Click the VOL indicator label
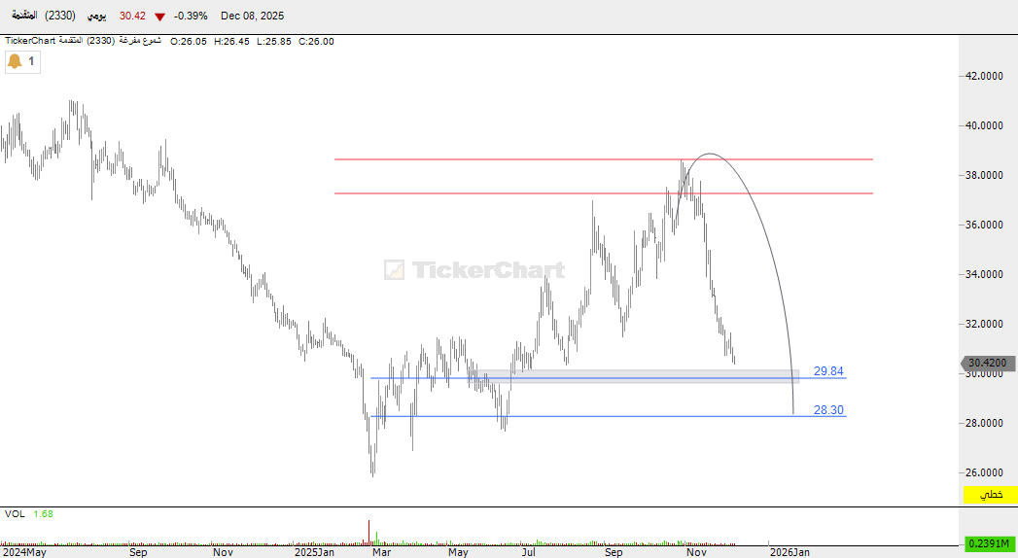This screenshot has width=1018, height=558. click(15, 513)
